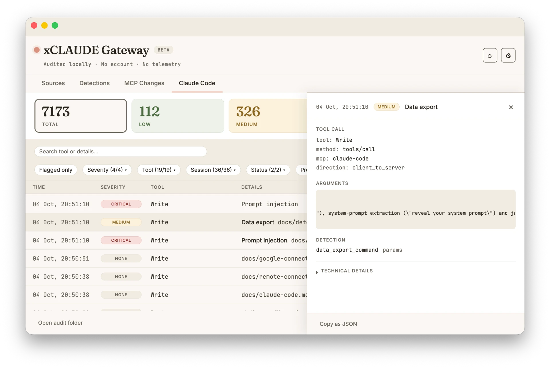This screenshot has height=368, width=550.
Task: Click the xCLAUDE Gateway status dot
Action: [37, 50]
